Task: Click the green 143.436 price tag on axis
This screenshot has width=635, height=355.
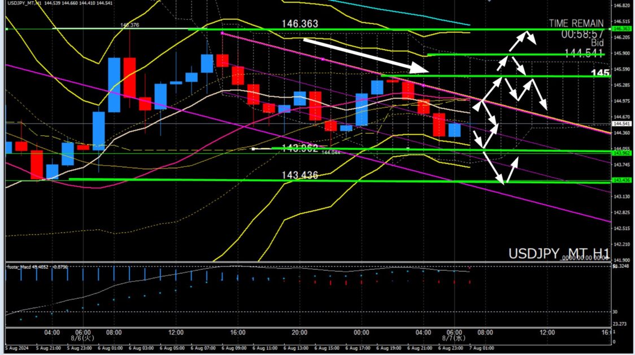Action: point(621,180)
